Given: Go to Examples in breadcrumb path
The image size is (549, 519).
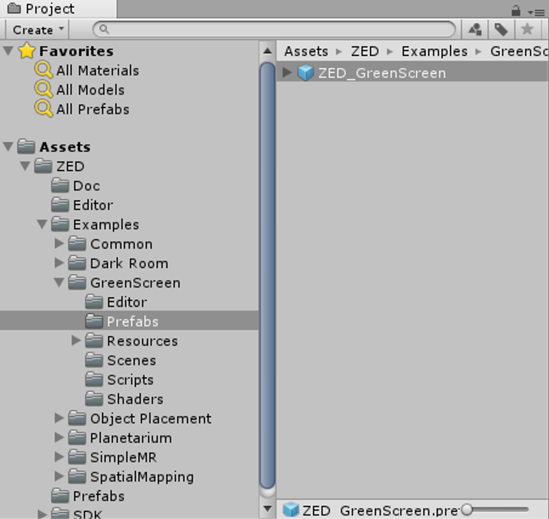Looking at the screenshot, I should tap(434, 51).
